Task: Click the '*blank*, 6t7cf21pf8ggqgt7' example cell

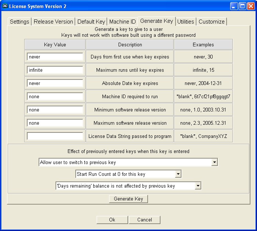Action: point(203,96)
